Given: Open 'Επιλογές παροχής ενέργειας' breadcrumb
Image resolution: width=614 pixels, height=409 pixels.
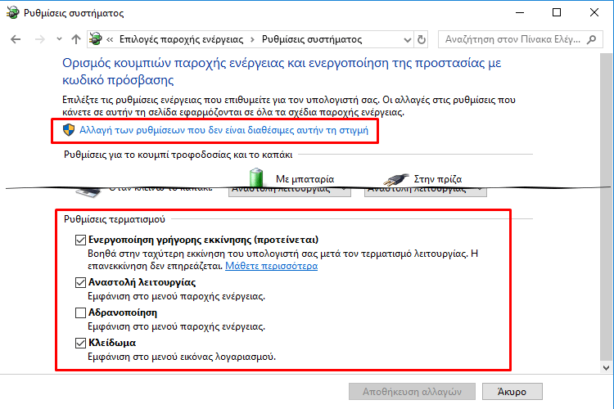Looking at the screenshot, I should click(x=181, y=39).
